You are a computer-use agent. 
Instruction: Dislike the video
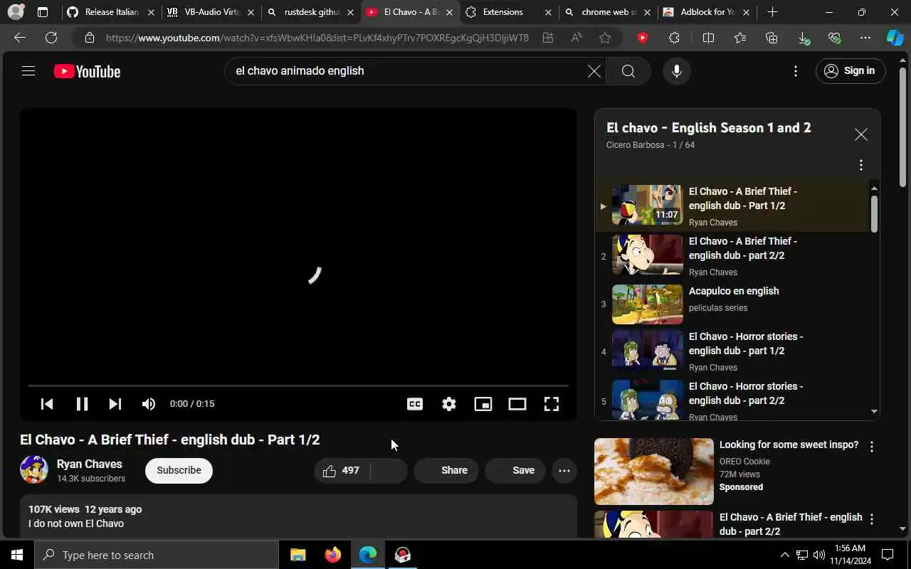coord(389,470)
